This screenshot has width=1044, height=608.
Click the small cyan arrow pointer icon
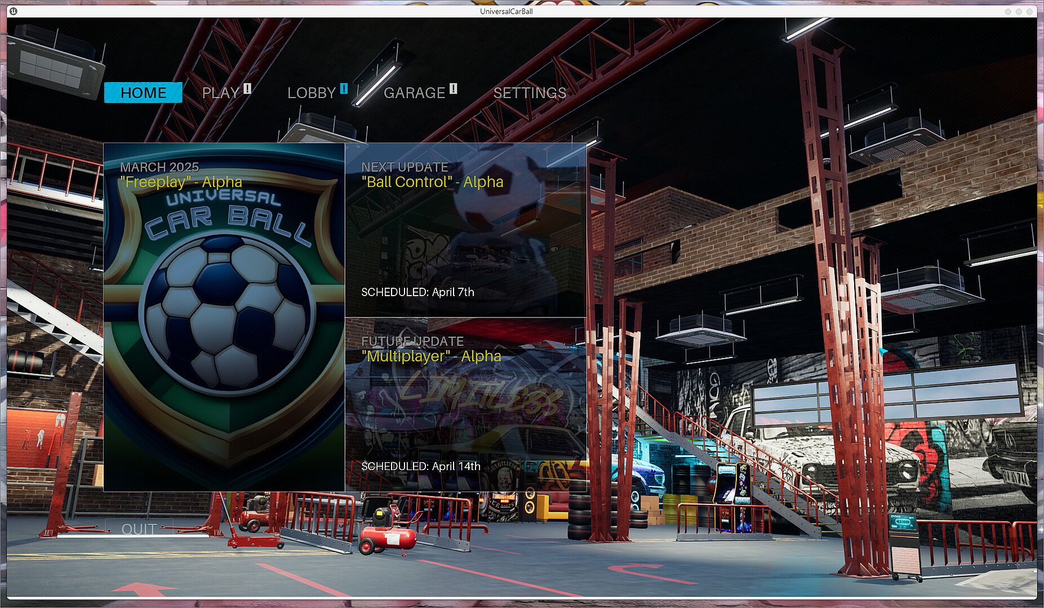[882, 352]
